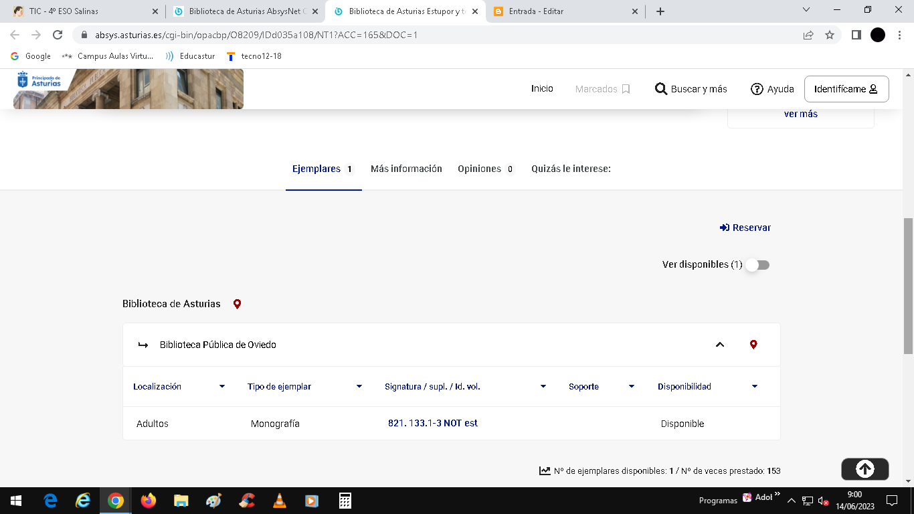
Task: Open Internet Explorer from taskbar
Action: point(83,501)
